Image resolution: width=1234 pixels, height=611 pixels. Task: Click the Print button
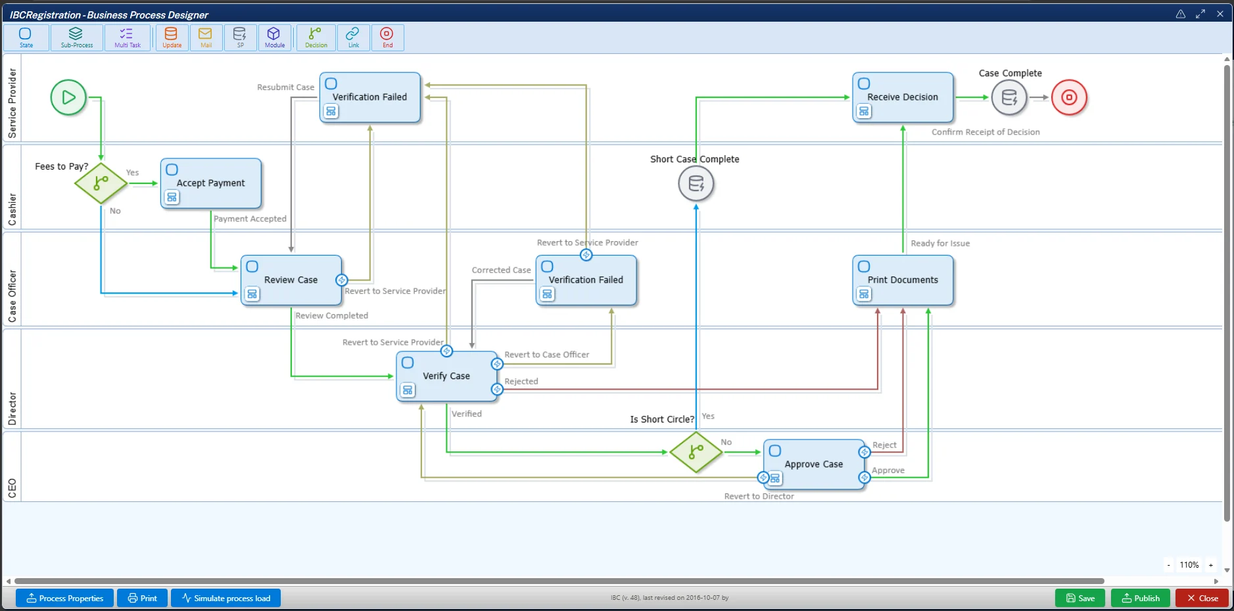142,598
